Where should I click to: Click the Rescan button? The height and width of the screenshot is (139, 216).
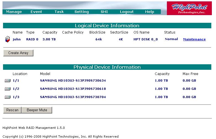(x=12, y=110)
